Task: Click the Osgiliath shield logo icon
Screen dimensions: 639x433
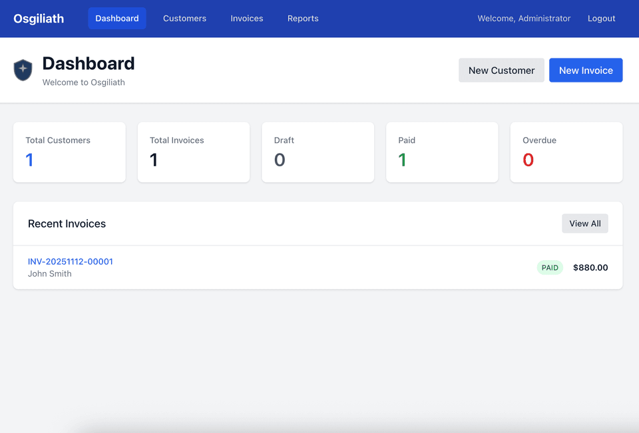Action: coord(23,70)
